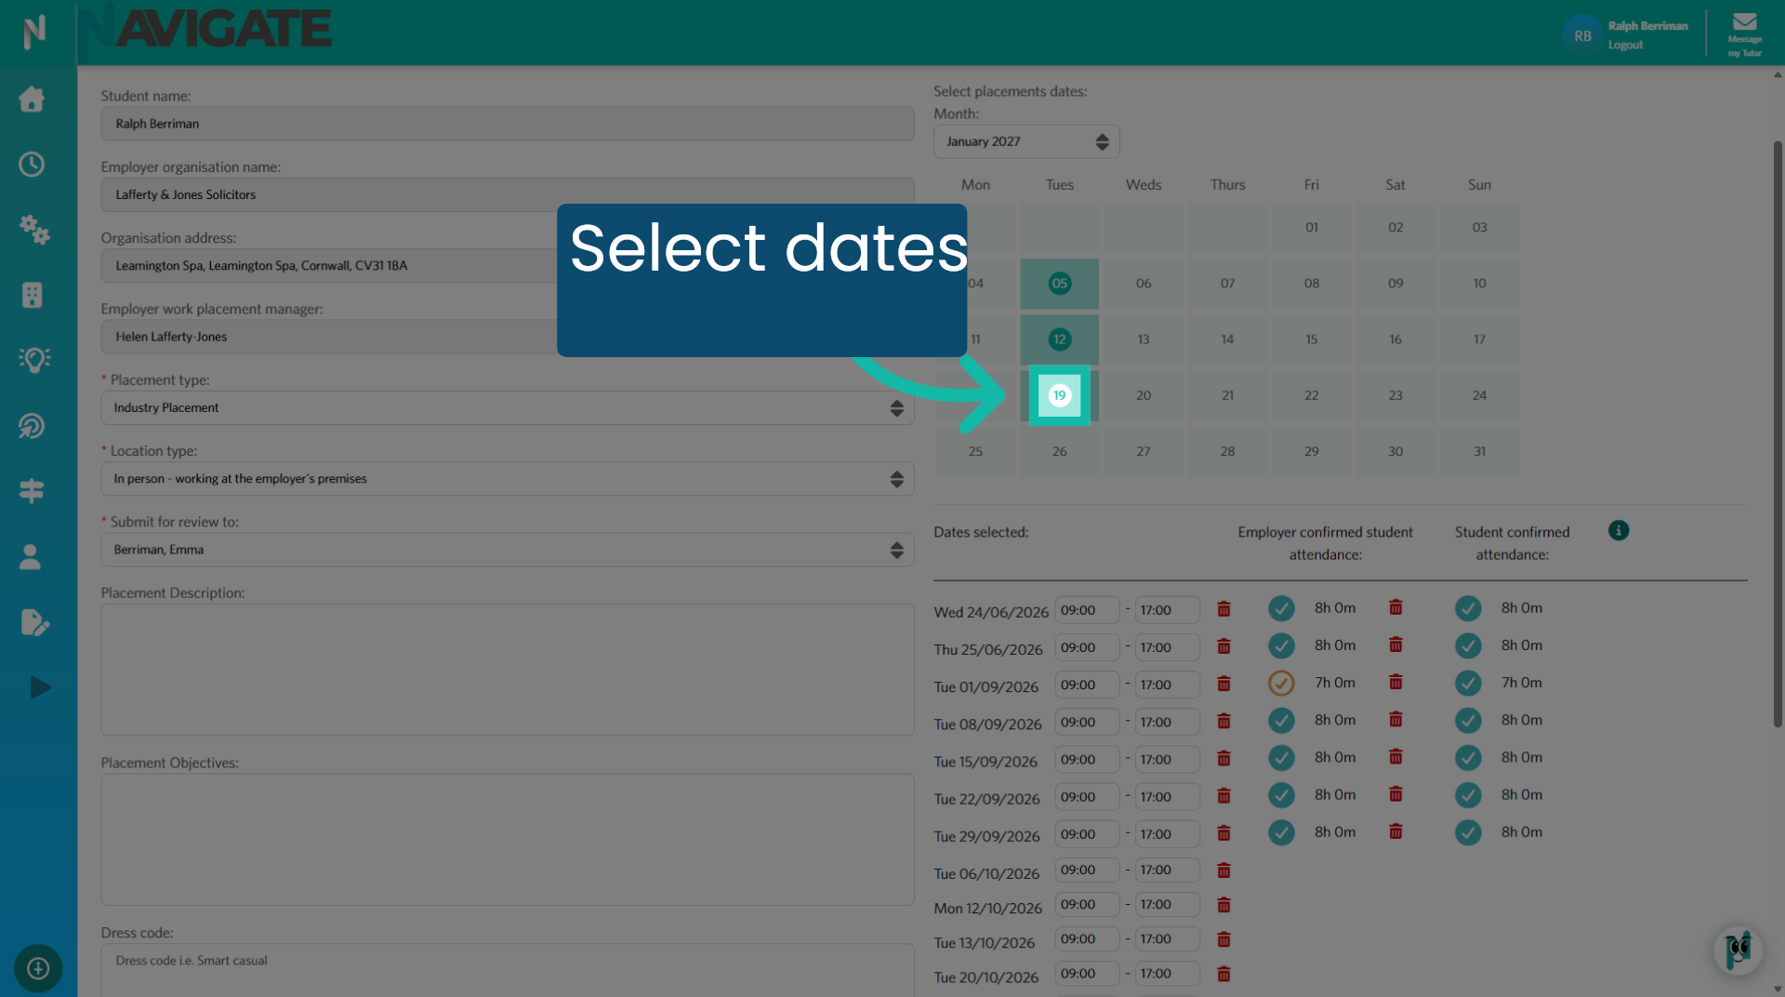
Task: Toggle student confirmation tick for Thu 25/06/2026
Action: coord(1468,645)
